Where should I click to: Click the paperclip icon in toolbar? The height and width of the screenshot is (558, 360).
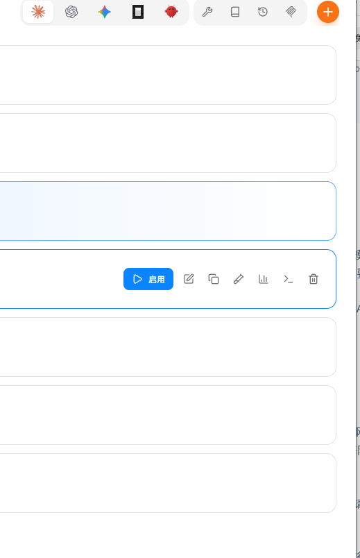291,12
